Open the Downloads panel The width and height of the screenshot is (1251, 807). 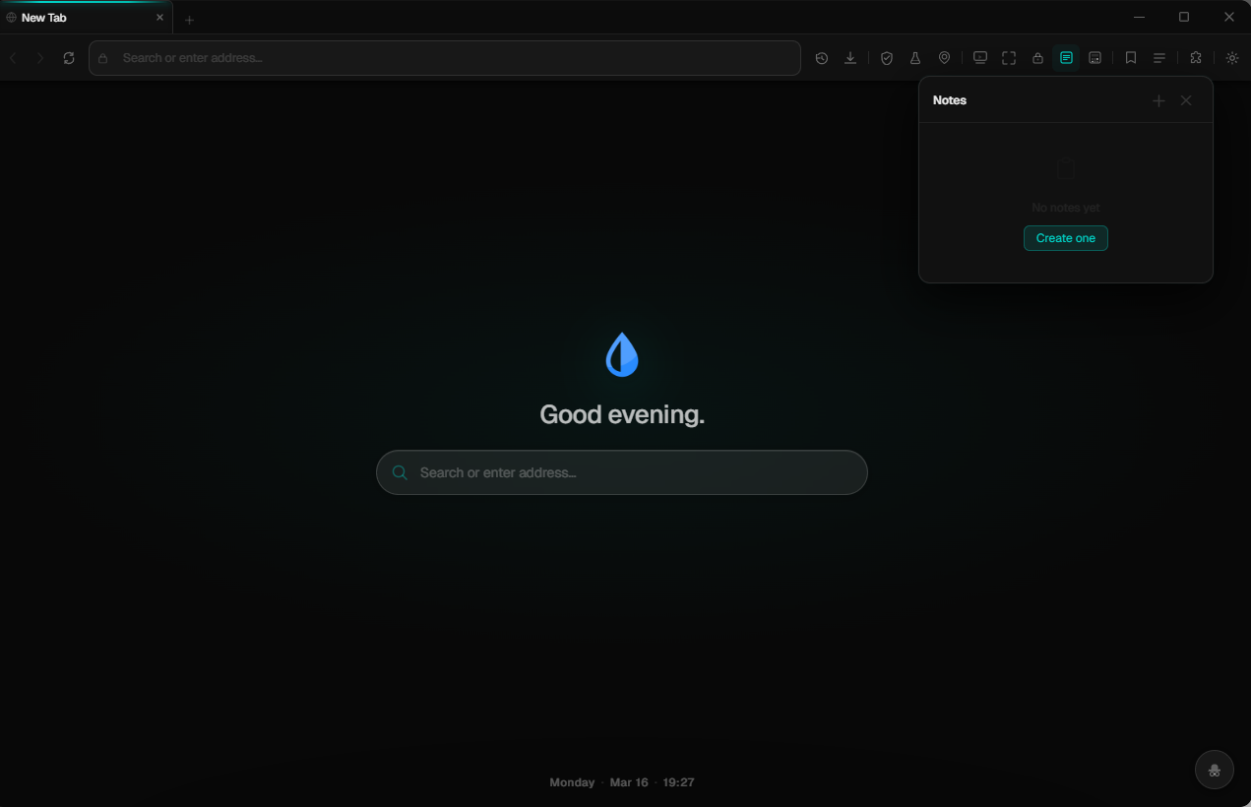[849, 57]
